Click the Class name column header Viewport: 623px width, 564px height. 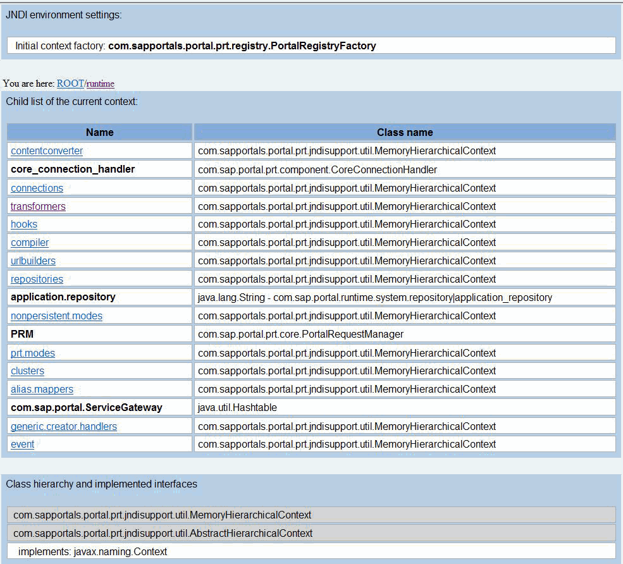(x=405, y=132)
